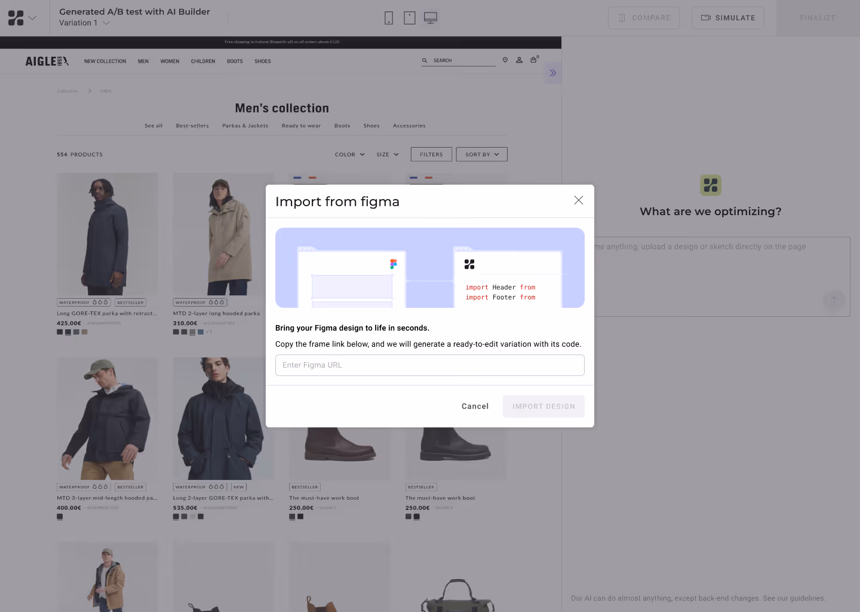
Task: Pick blue color swatch of 310,00€ parka
Action: coord(201,332)
